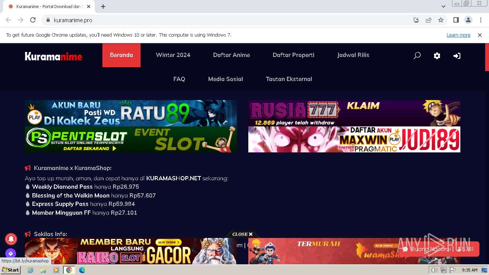The width and height of the screenshot is (489, 275).
Task: Click the Action Center flag tray icon
Action: point(453,270)
